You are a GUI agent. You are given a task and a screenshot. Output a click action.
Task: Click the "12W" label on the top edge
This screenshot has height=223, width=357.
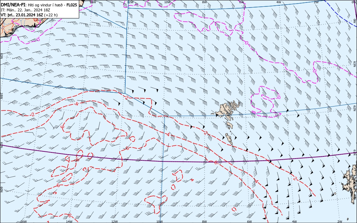tap(130, 2)
